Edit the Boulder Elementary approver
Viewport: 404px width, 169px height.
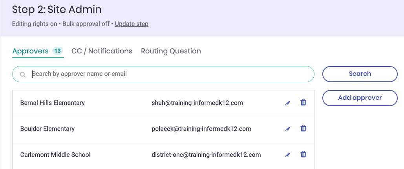288,129
